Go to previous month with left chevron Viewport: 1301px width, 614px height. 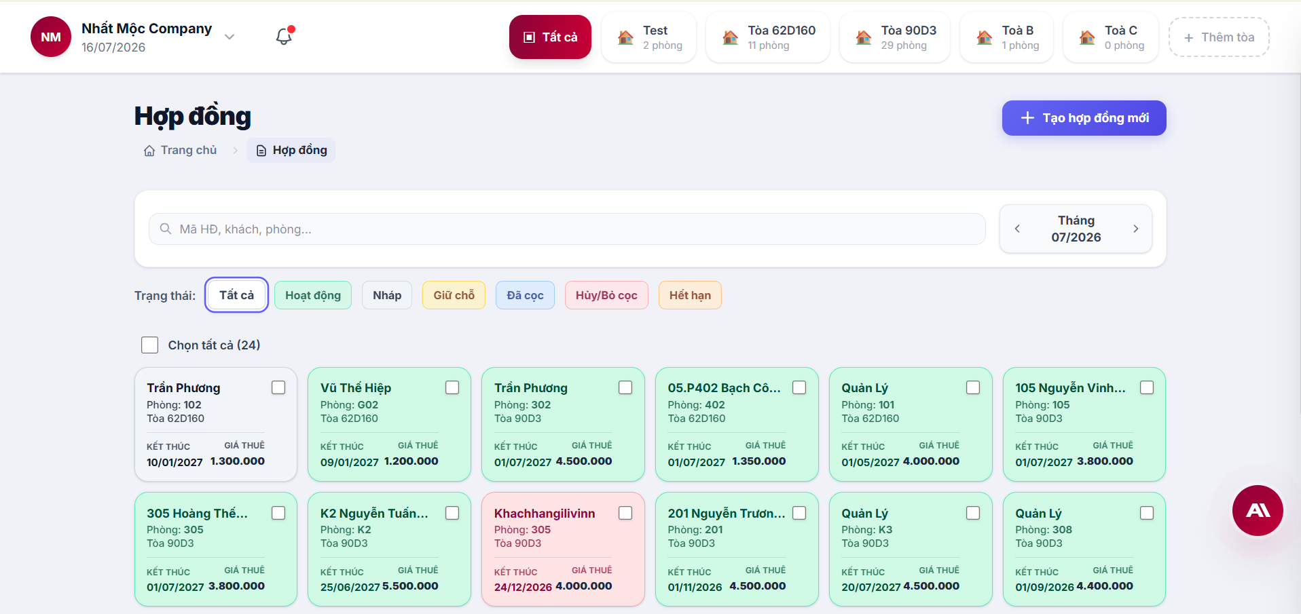[x=1017, y=229]
